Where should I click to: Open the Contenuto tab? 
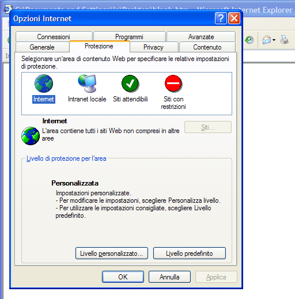click(207, 47)
